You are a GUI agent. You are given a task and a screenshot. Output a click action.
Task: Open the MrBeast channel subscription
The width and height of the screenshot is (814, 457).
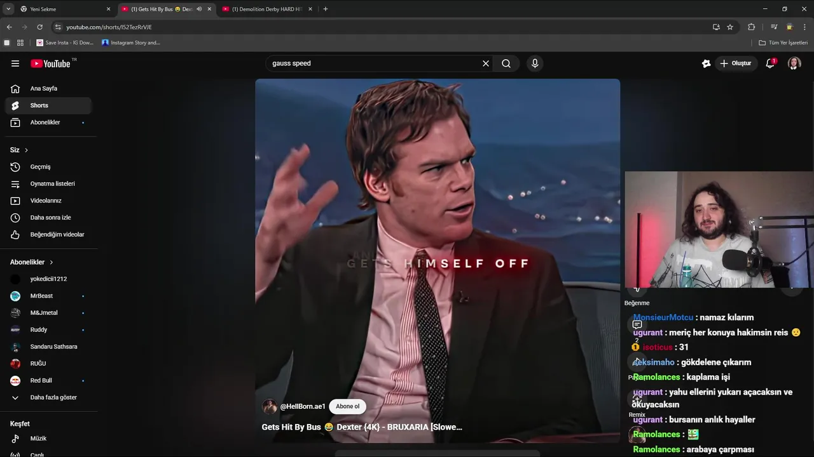click(x=48, y=296)
